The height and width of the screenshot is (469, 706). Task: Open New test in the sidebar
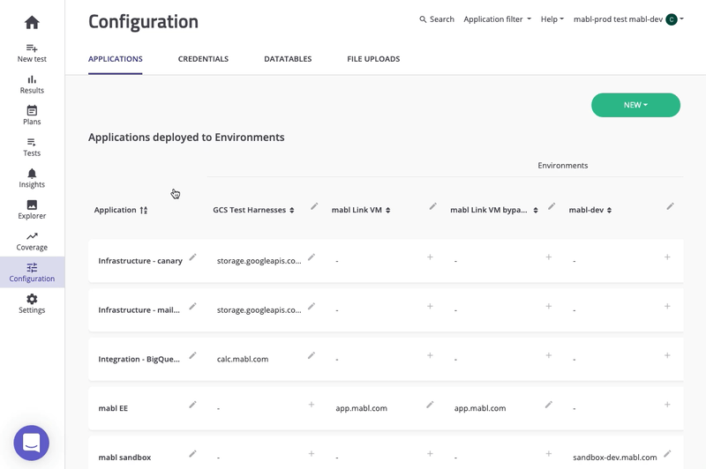point(32,53)
